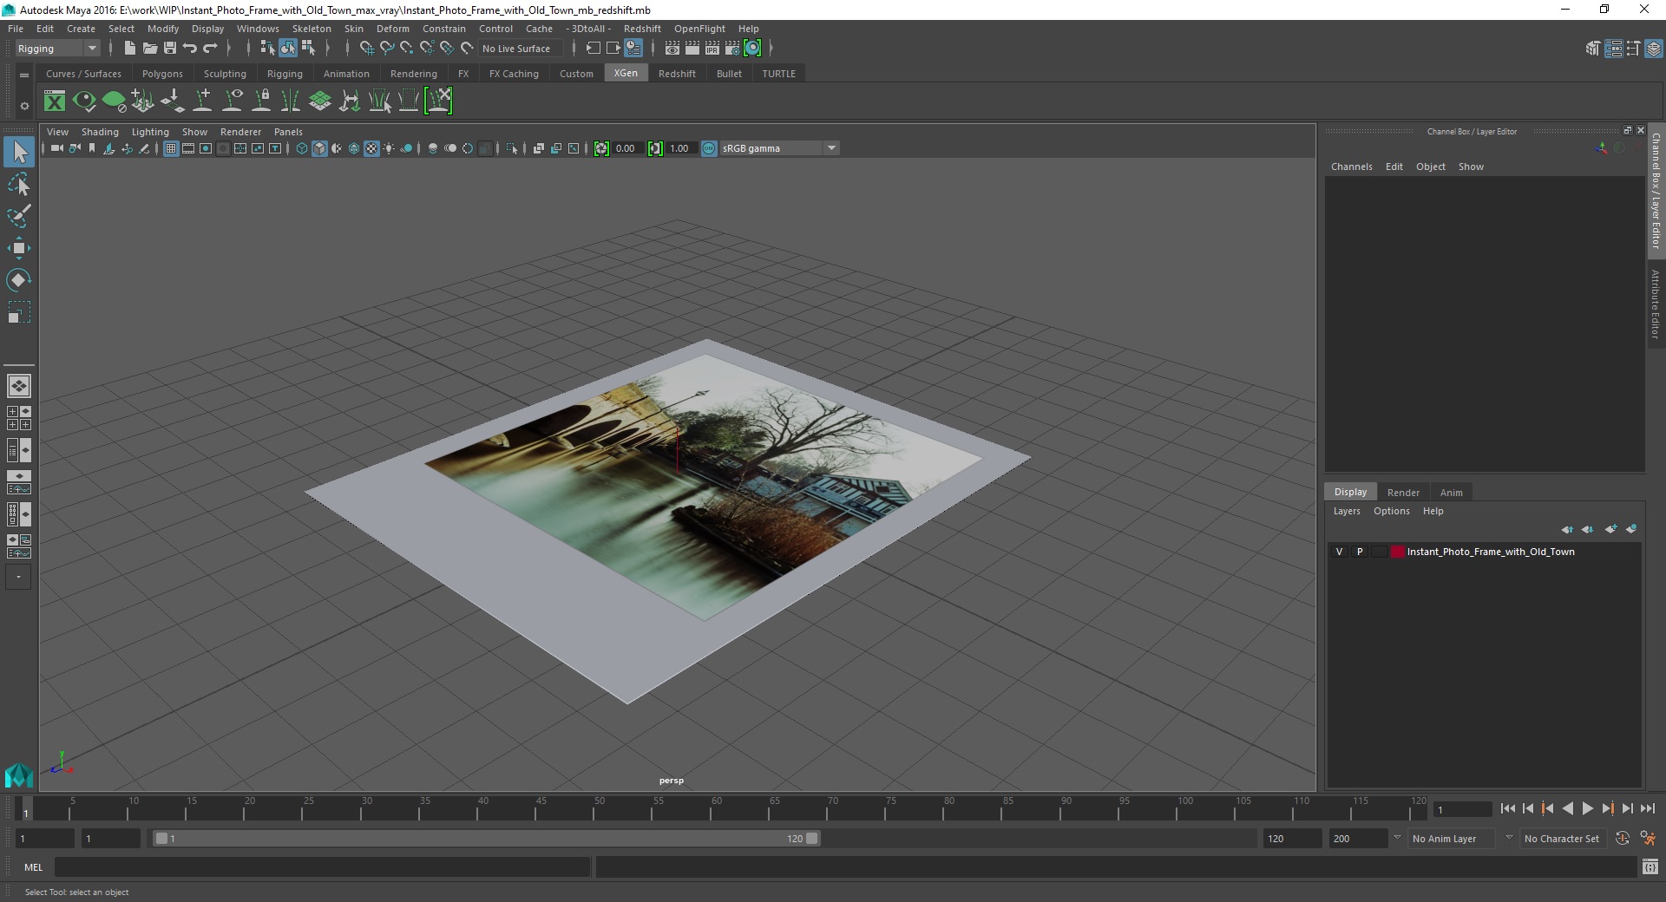Switch to Polygons shelf tab
The height and width of the screenshot is (902, 1666).
click(x=162, y=74)
